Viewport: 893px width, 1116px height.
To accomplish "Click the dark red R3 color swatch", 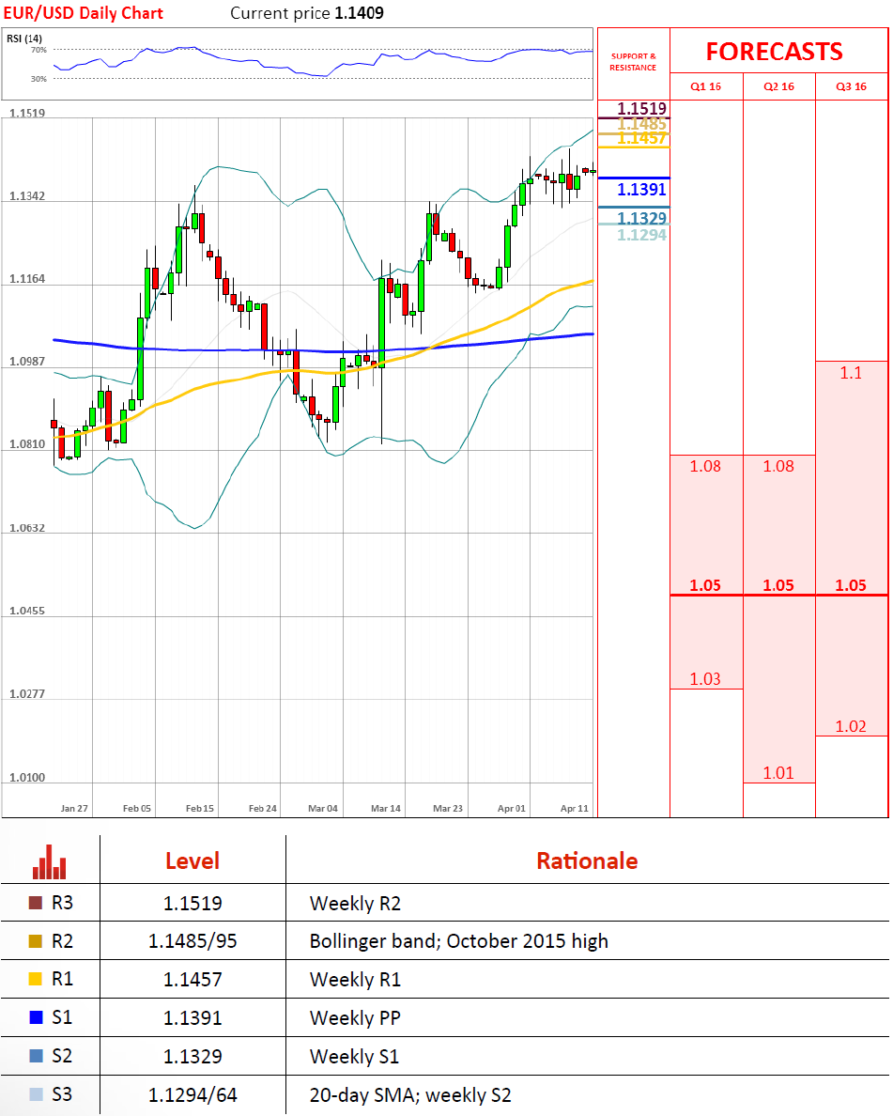I will pos(36,904).
